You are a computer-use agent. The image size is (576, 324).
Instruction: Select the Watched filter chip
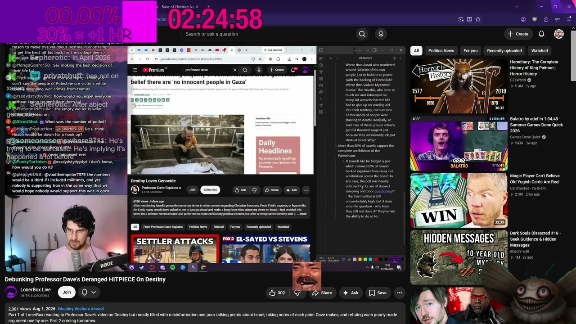click(540, 51)
